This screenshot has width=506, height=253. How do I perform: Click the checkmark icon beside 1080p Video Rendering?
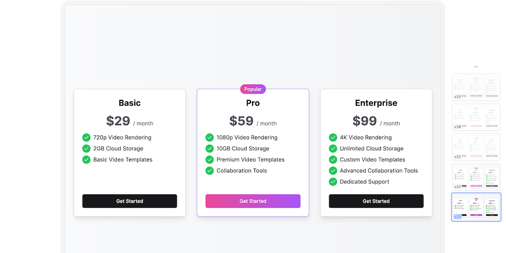(210, 137)
